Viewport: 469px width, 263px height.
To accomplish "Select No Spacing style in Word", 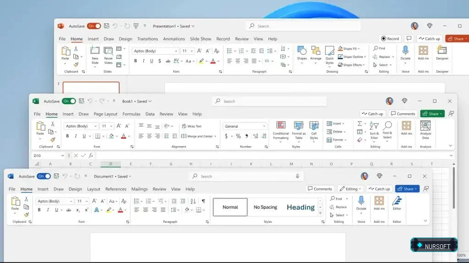I will pyautogui.click(x=265, y=207).
